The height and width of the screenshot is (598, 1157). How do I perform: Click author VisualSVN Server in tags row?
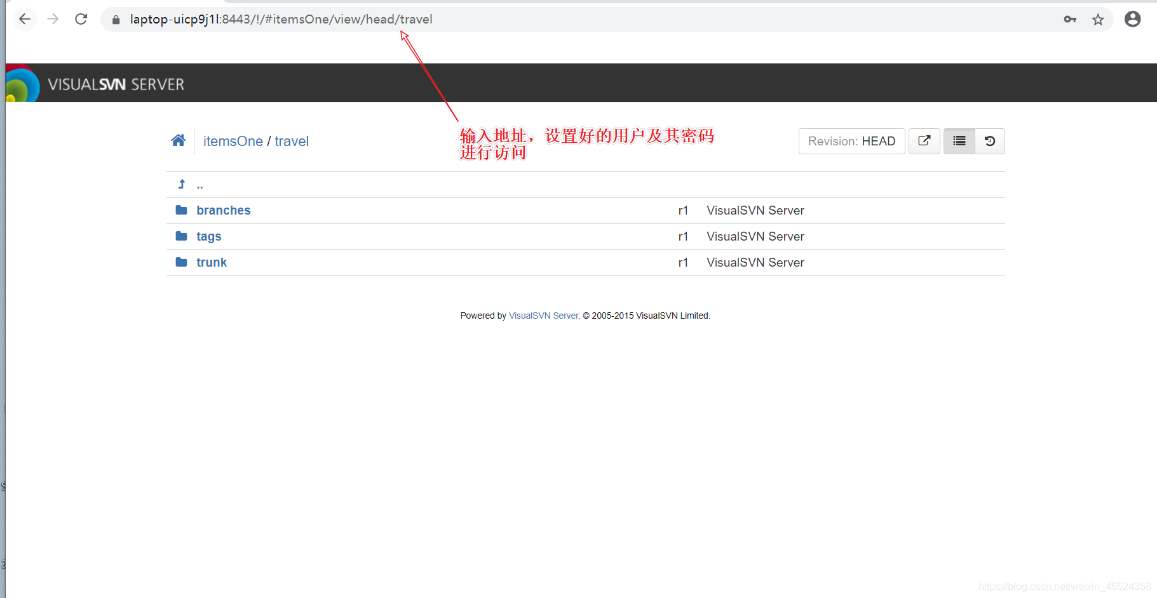coord(755,236)
